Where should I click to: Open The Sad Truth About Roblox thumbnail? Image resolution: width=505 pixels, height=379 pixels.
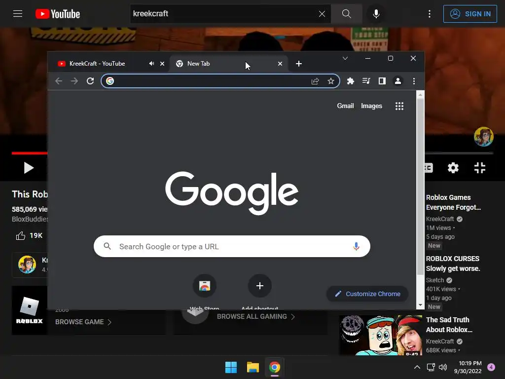tap(380, 335)
